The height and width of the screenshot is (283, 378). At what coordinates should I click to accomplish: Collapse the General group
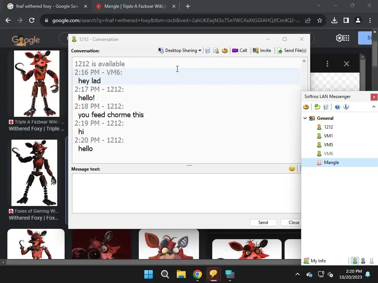305,118
